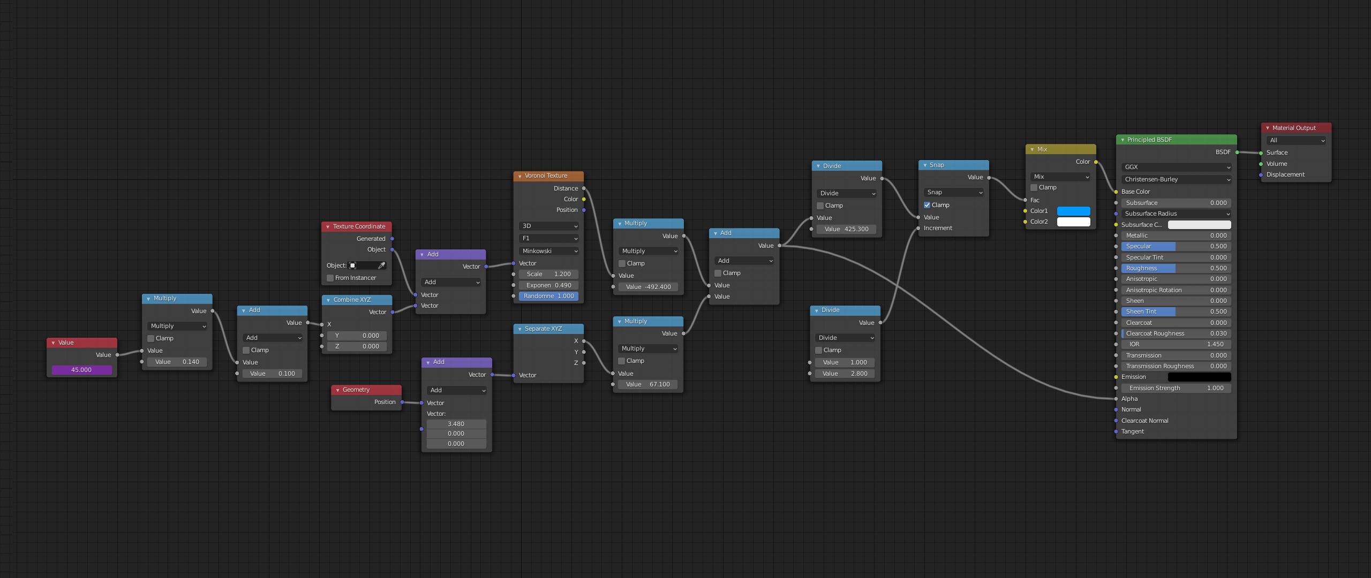The image size is (1371, 578).
Task: Open the All output target dropdown on Material Output
Action: tap(1296, 140)
